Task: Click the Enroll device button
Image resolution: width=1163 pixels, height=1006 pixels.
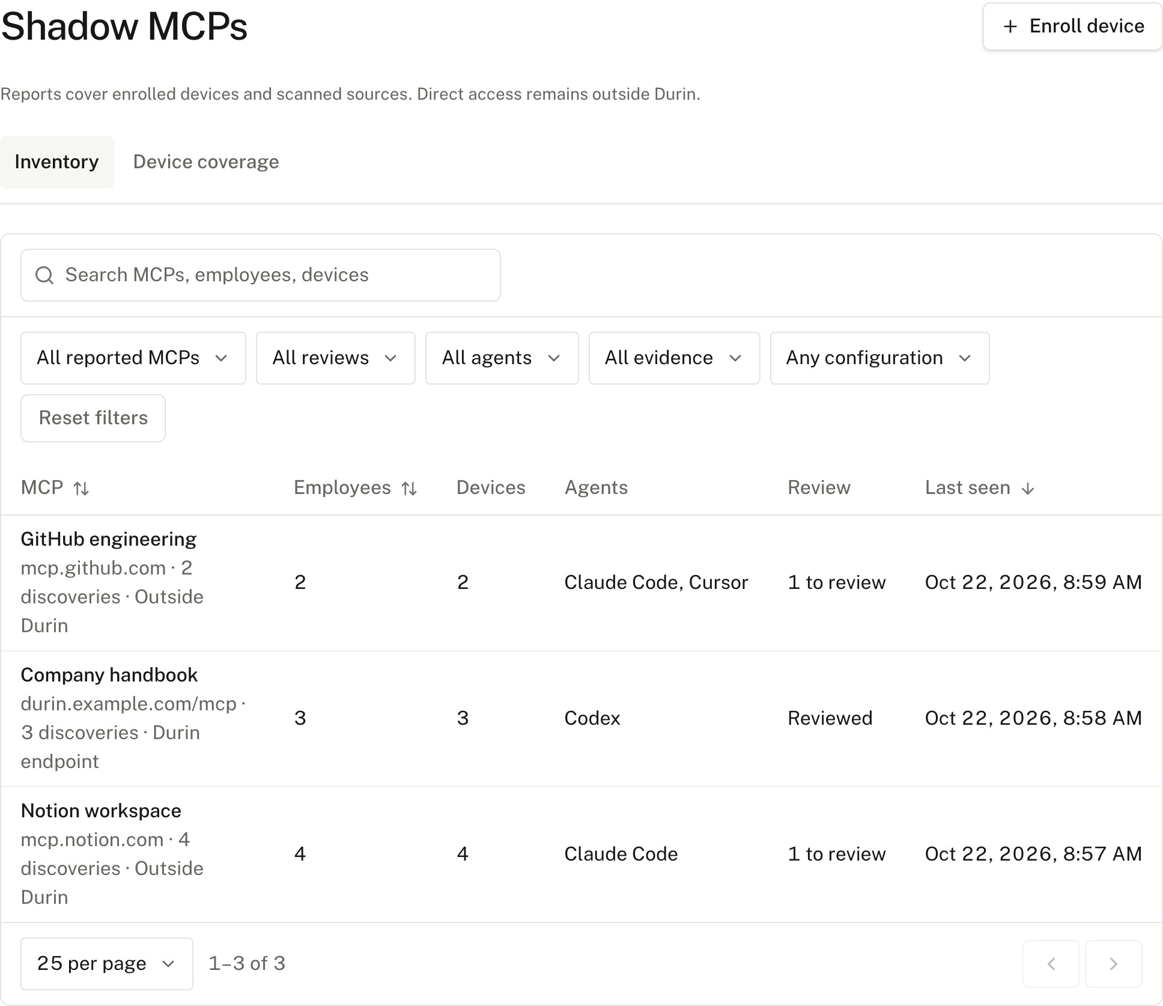Action: tap(1072, 26)
